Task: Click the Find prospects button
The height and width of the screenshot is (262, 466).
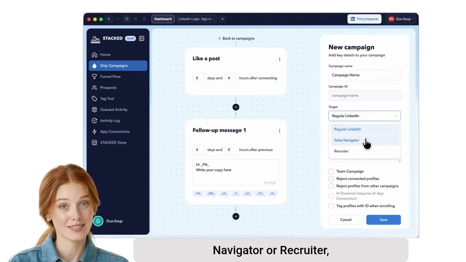Action: 364,19
